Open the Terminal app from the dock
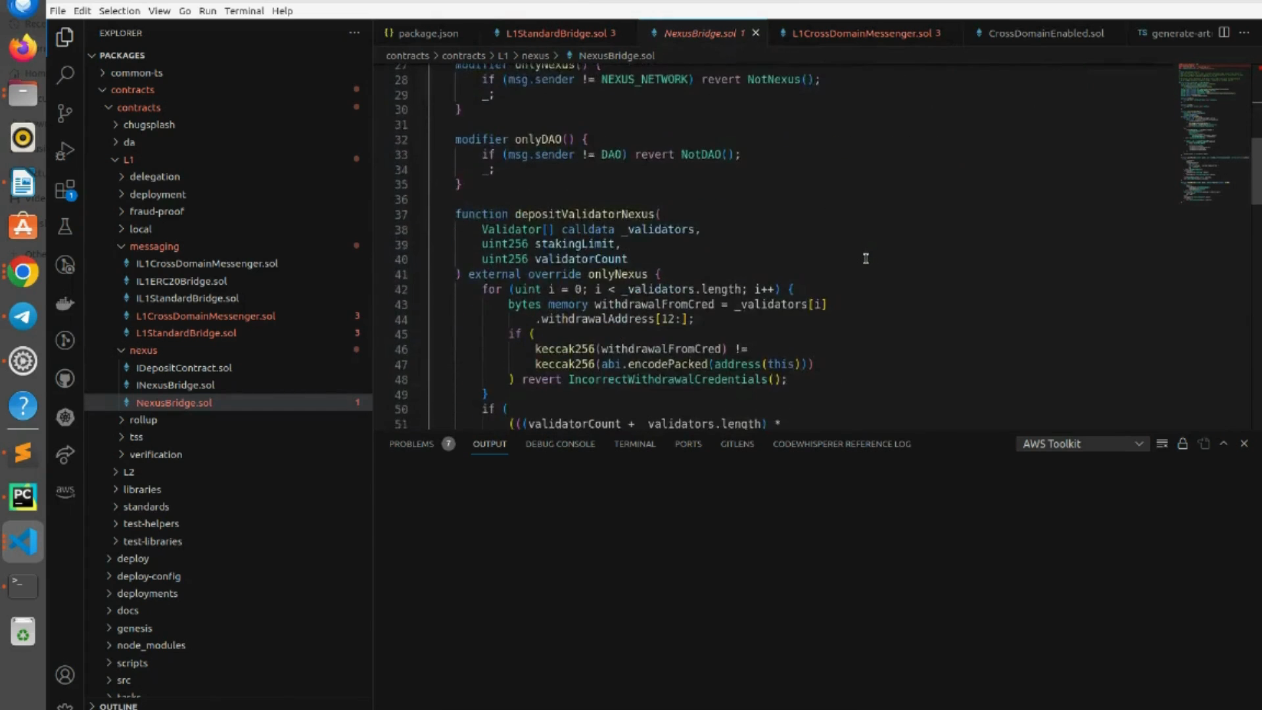 pyautogui.click(x=23, y=586)
